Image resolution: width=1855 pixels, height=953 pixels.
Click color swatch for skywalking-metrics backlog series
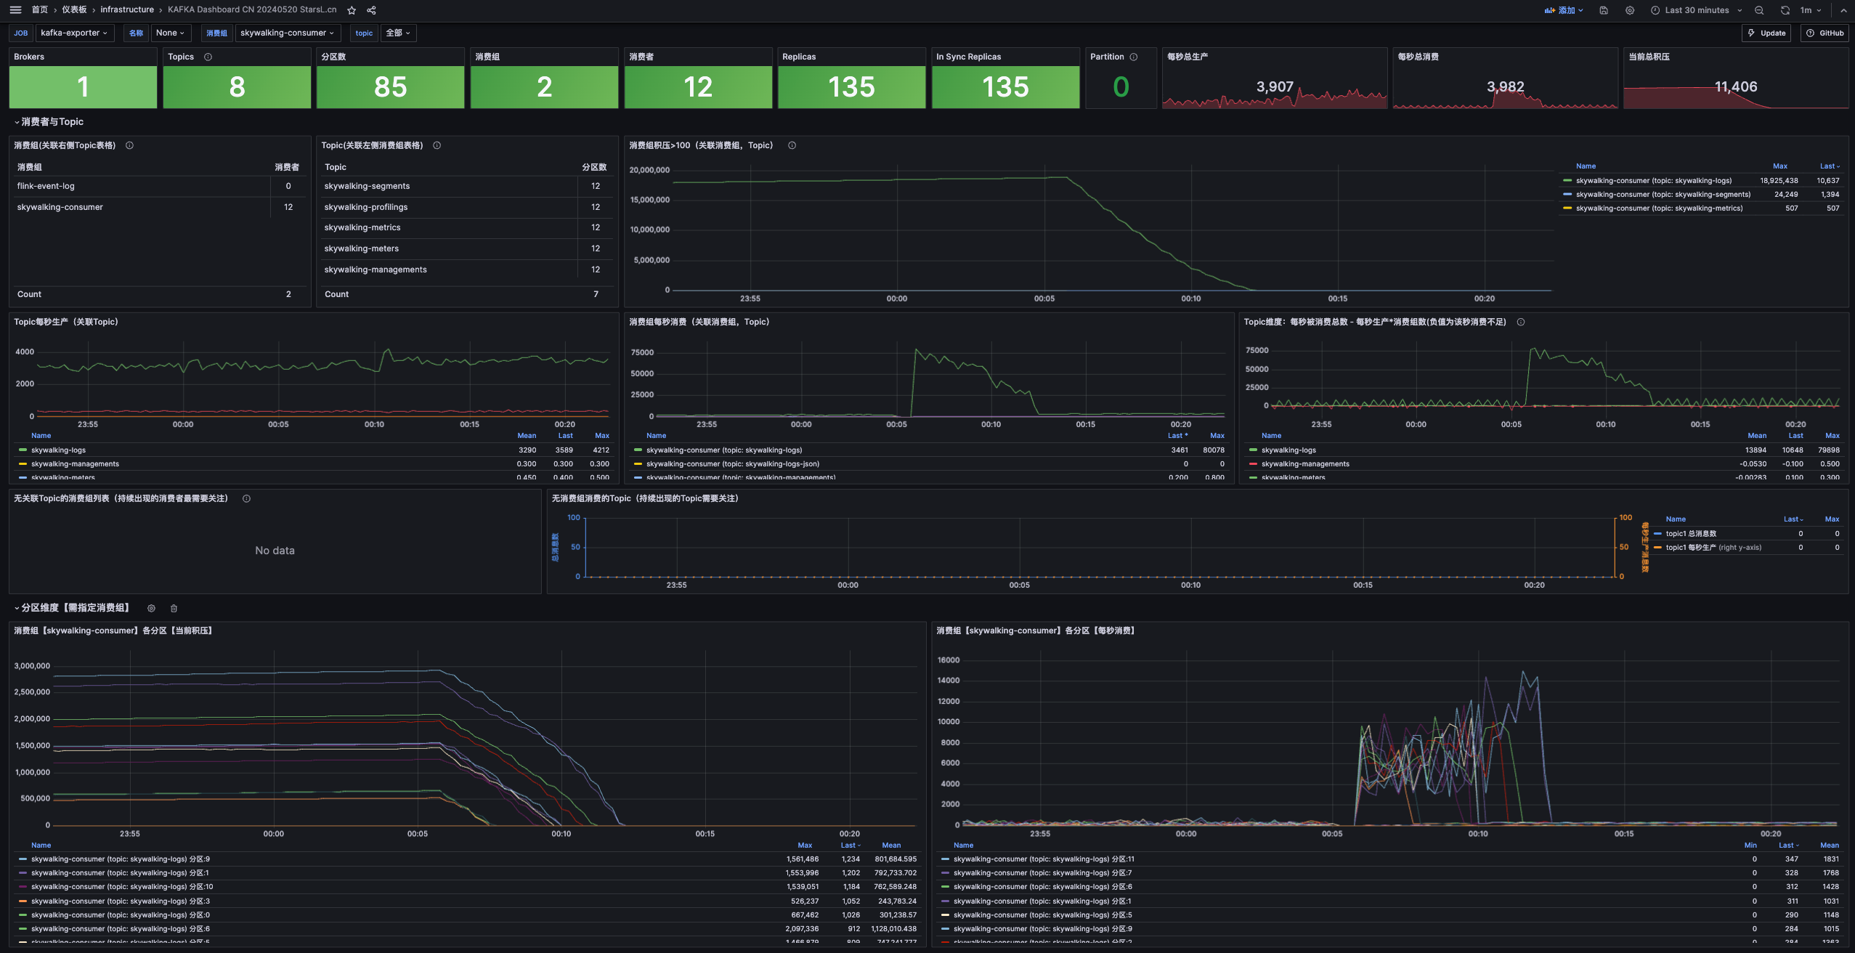[1567, 208]
